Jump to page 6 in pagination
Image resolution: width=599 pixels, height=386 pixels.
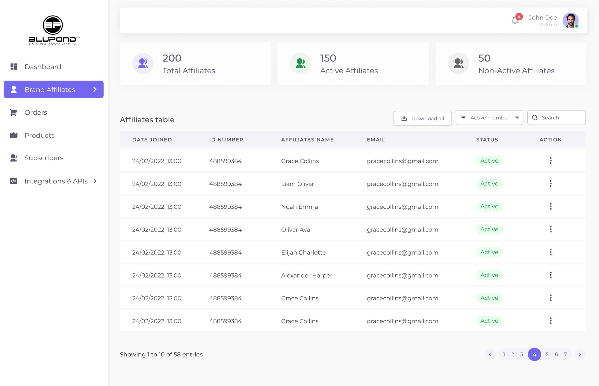point(556,355)
